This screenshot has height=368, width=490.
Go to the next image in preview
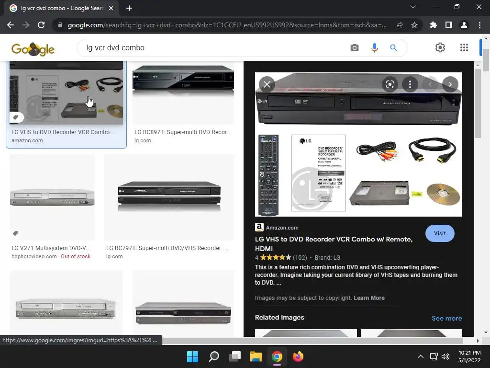(450, 84)
